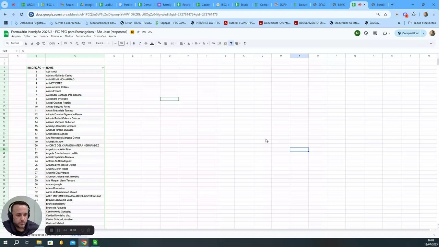Insert chart from toolbar
The height and width of the screenshot is (247, 439).
[225, 43]
